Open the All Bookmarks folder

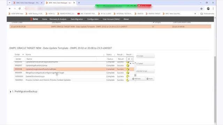click(x=207, y=14)
